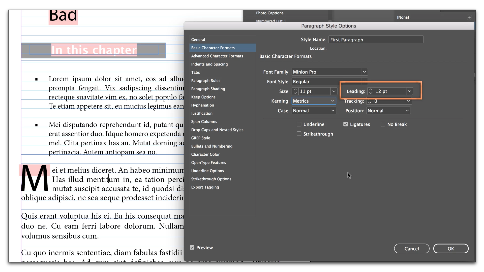Enable the Underline checkbox
The width and height of the screenshot is (484, 272).
(x=299, y=124)
